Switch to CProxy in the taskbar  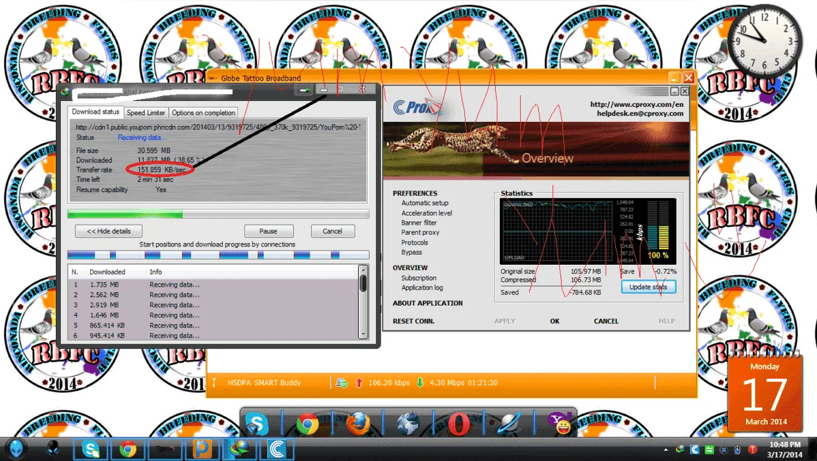click(x=277, y=449)
